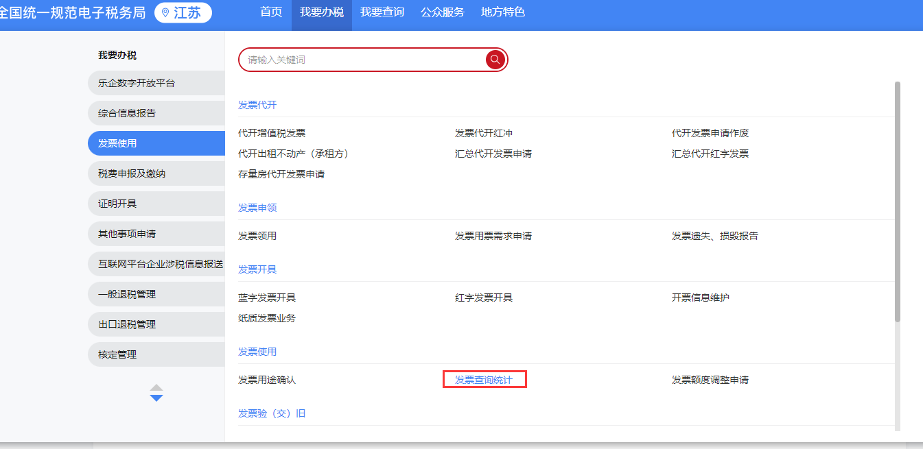Open the 发票查询统计 link

click(x=484, y=380)
